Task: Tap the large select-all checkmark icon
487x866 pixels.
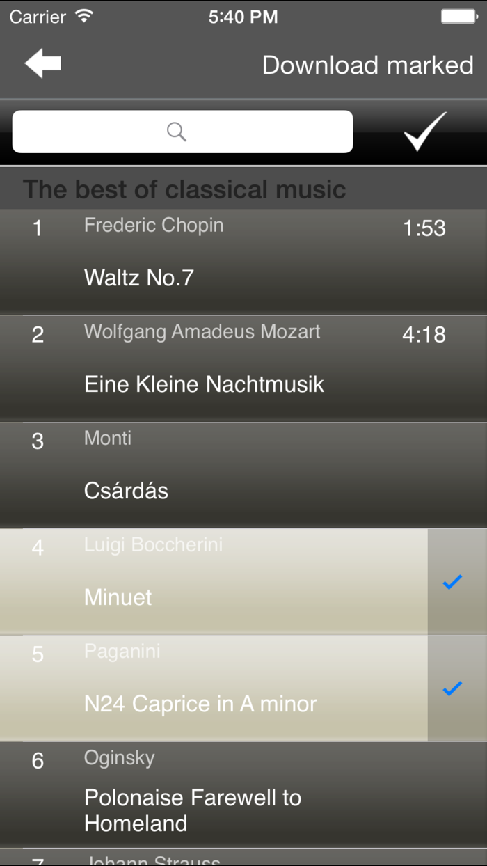Action: (425, 131)
